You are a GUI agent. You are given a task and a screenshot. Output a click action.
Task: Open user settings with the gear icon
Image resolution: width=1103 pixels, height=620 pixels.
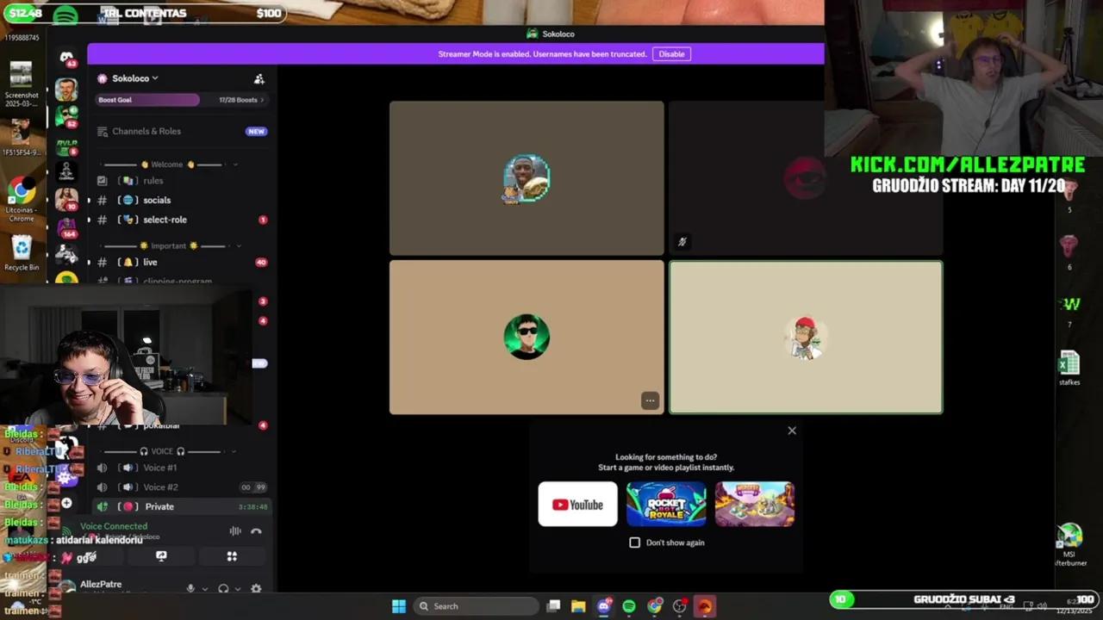pos(256,588)
